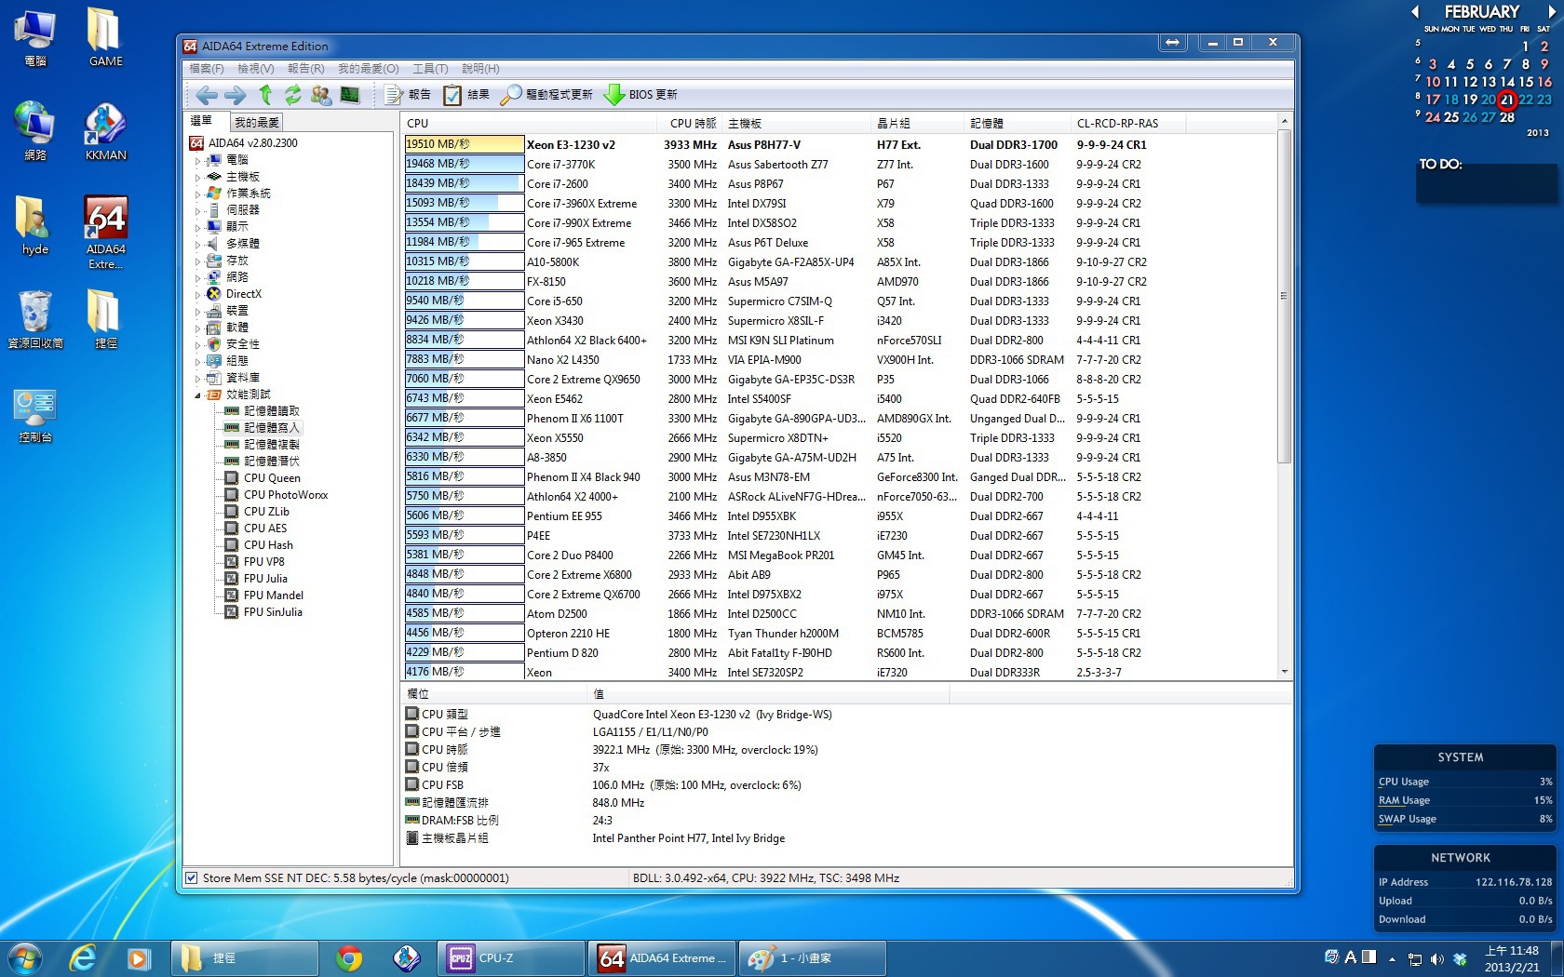Click the volume icon in system tray
This screenshot has height=977, width=1564.
[x=1436, y=958]
